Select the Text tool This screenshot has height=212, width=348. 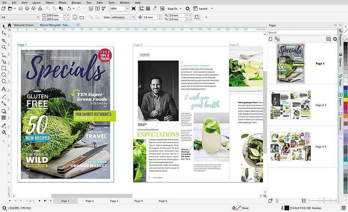4,89
